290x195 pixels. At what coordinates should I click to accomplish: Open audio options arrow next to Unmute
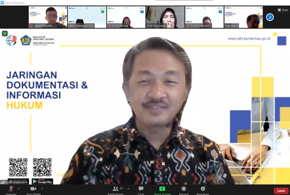click(x=18, y=189)
